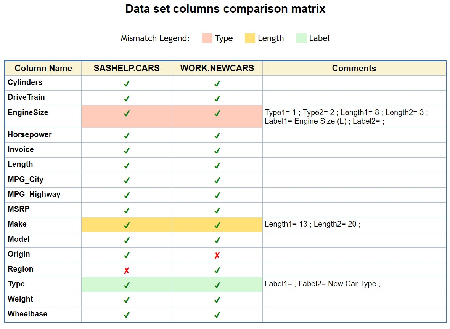Click the red X for Region under SASHELP.CARS

126,270
